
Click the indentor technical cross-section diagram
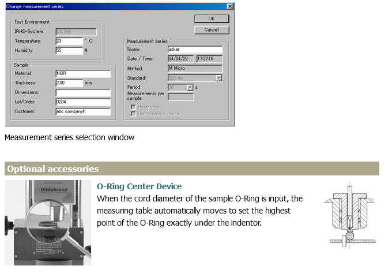[351, 215]
